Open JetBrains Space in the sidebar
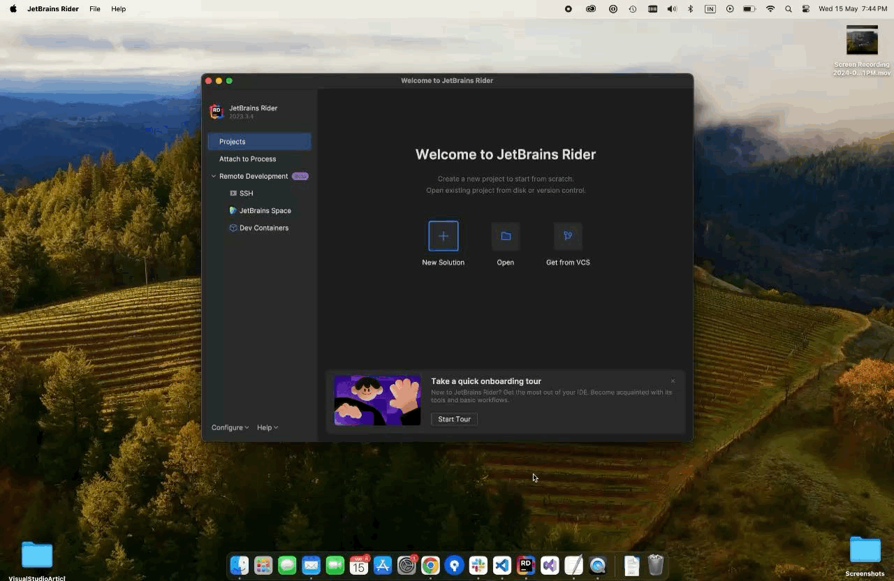The image size is (894, 581). tap(265, 211)
